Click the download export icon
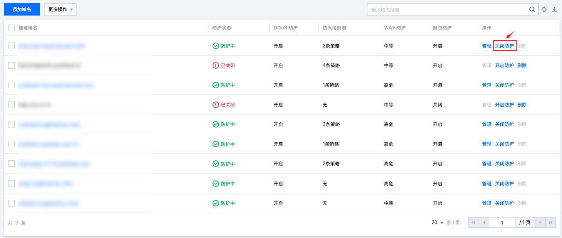Image resolution: width=562 pixels, height=238 pixels. (x=555, y=9)
